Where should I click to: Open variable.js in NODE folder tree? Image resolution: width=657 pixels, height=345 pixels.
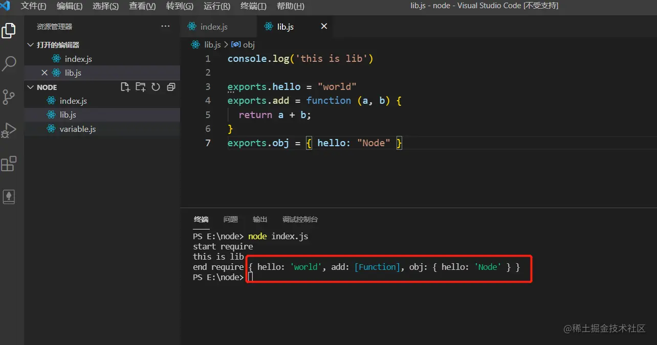click(102, 129)
